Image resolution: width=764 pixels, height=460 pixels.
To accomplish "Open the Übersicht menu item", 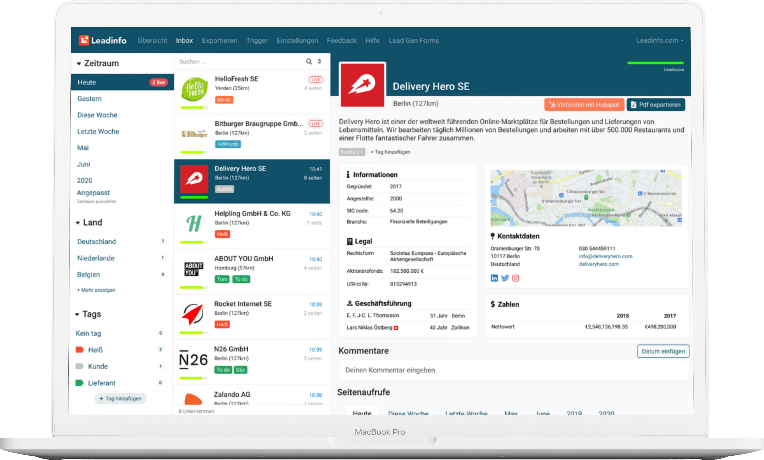I will [152, 40].
